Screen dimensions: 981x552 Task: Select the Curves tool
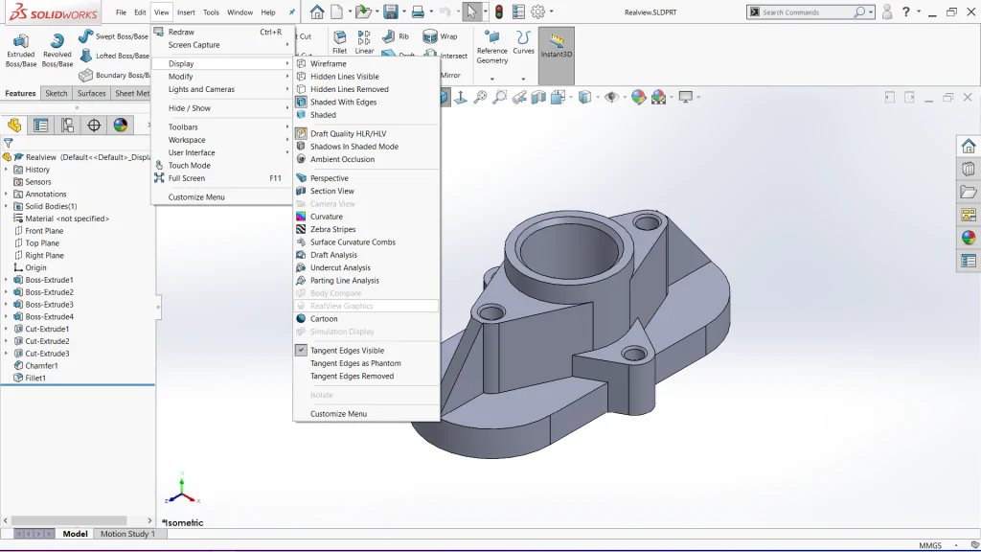pyautogui.click(x=523, y=42)
